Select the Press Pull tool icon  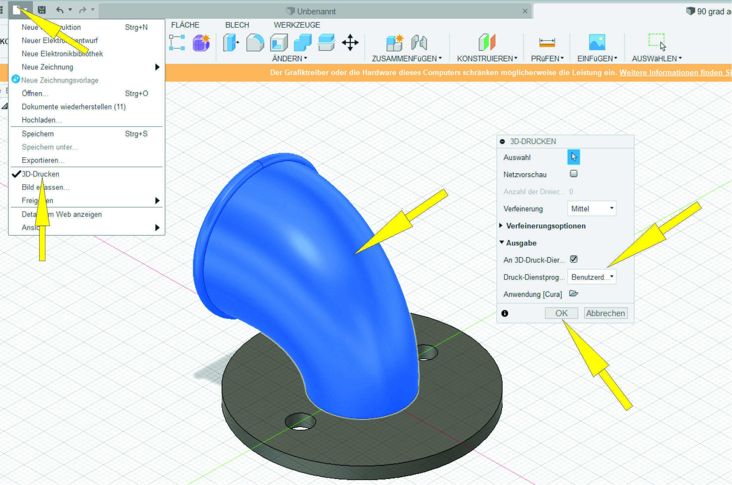[x=231, y=43]
